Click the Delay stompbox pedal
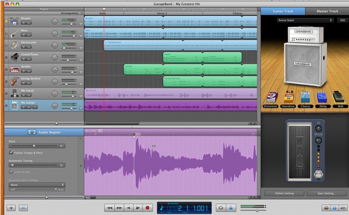This screenshot has width=349, height=215. 322,97
